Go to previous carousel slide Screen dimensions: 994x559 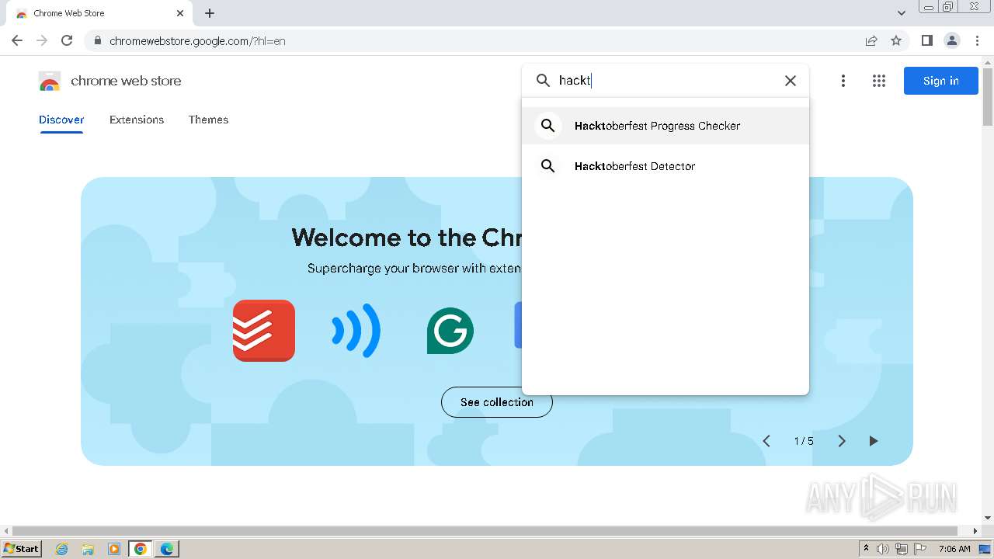coord(766,441)
